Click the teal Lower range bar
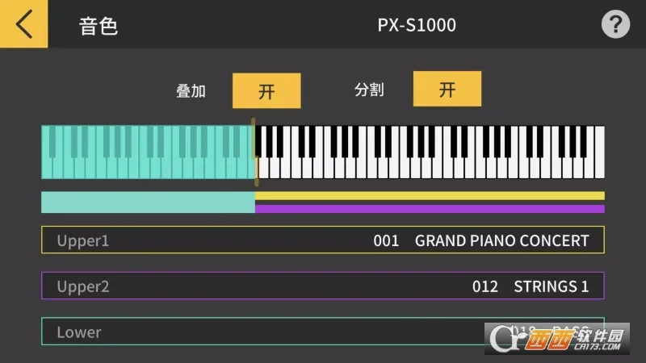646x363 pixels. (x=148, y=202)
